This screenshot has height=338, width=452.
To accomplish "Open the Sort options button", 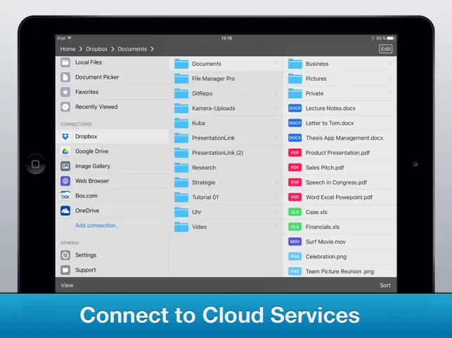I will [x=385, y=285].
